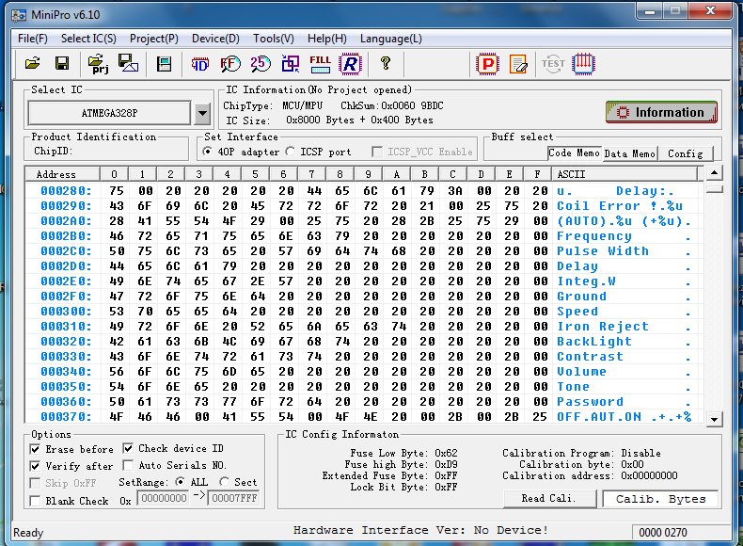
Task: Open a project via the prj folder icon
Action: (x=98, y=64)
